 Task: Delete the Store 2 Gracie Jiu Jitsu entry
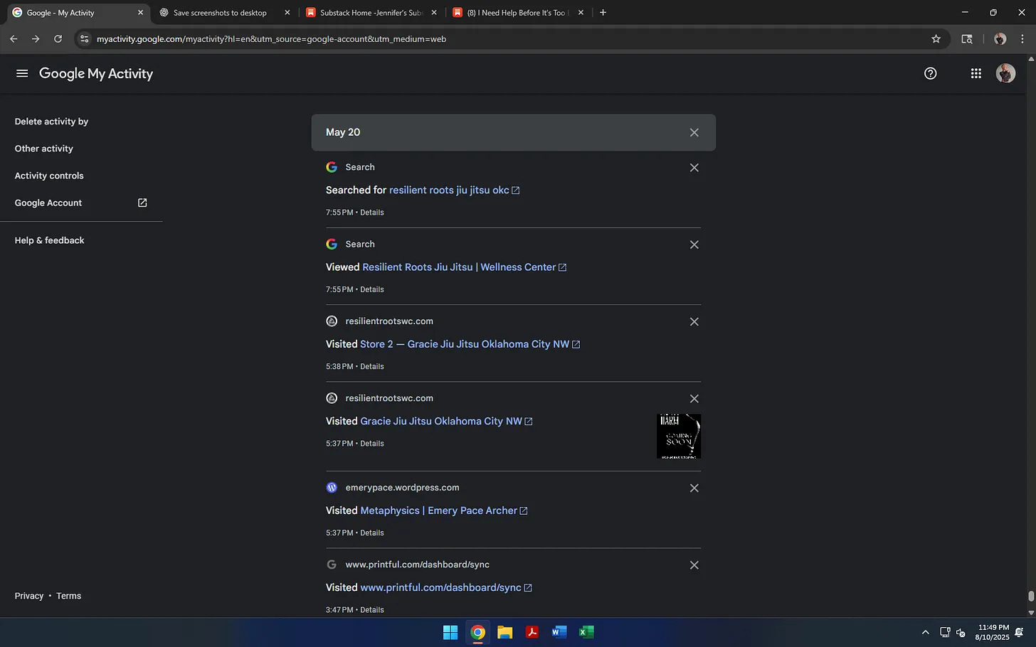(694, 321)
